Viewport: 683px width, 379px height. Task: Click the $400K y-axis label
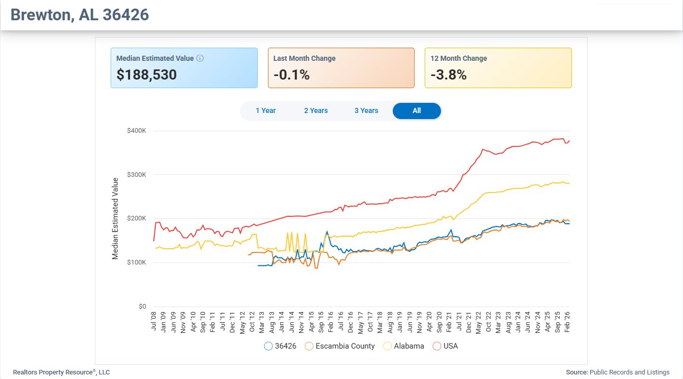click(136, 131)
